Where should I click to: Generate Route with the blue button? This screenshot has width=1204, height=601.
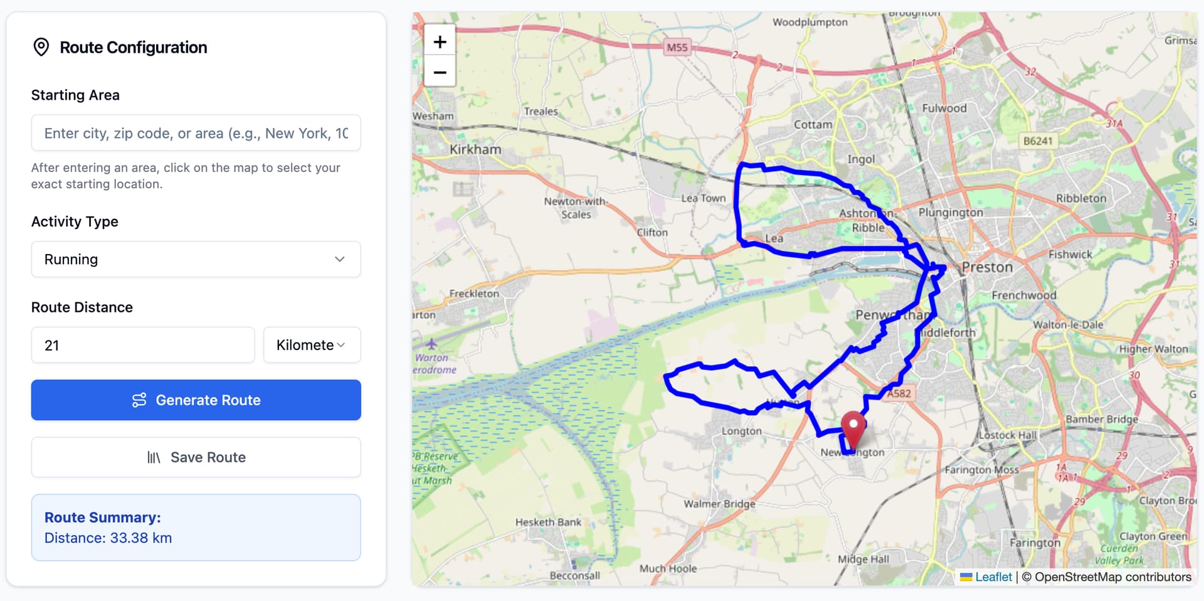pyautogui.click(x=196, y=400)
